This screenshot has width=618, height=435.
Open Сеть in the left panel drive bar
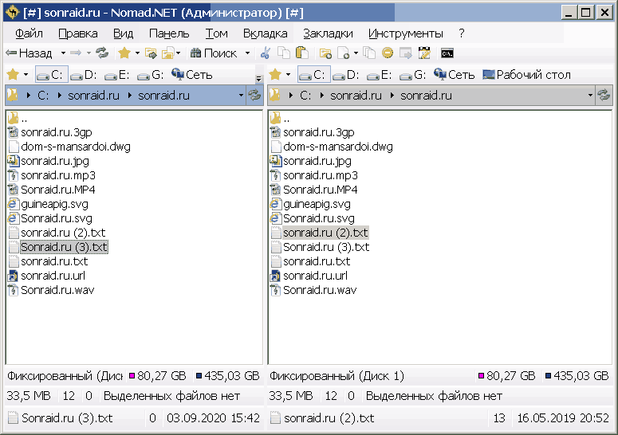(192, 74)
